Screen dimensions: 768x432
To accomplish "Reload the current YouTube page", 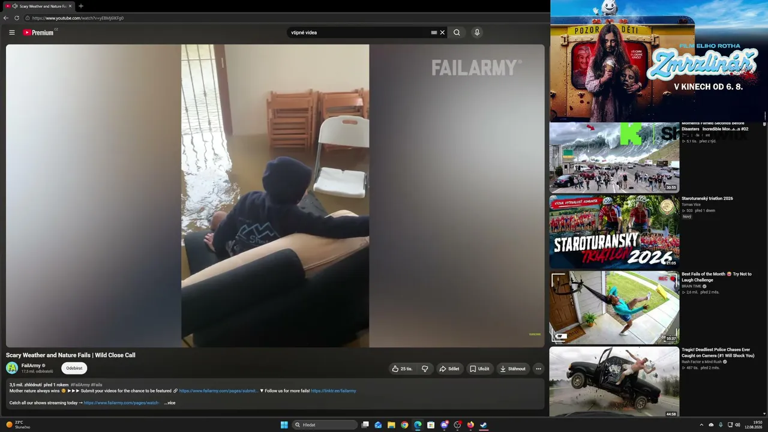I will (x=17, y=18).
